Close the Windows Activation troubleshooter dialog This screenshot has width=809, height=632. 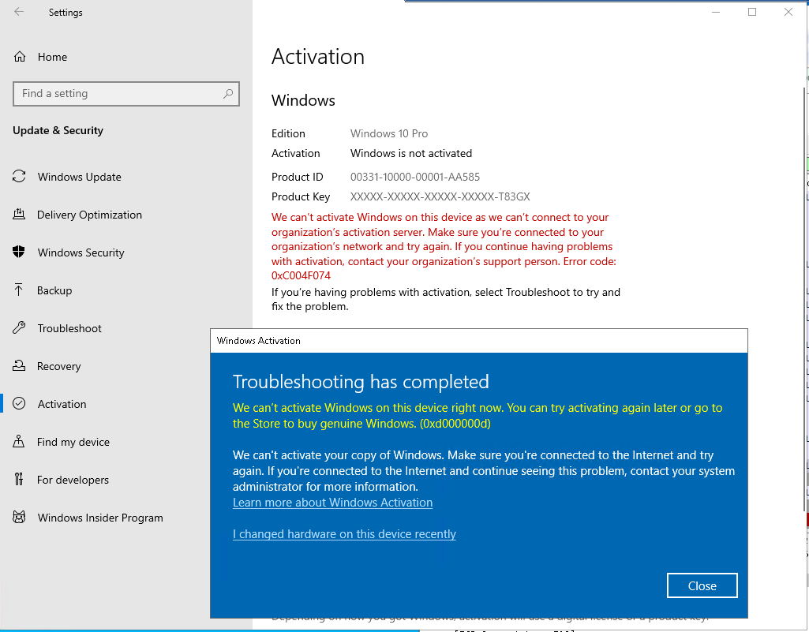(x=702, y=585)
